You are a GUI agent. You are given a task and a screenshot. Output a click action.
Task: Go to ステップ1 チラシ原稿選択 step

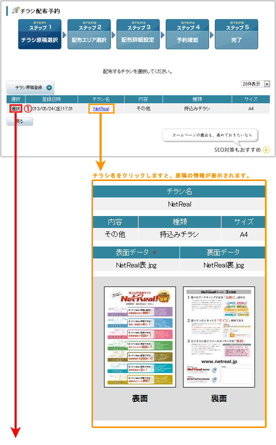[39, 34]
